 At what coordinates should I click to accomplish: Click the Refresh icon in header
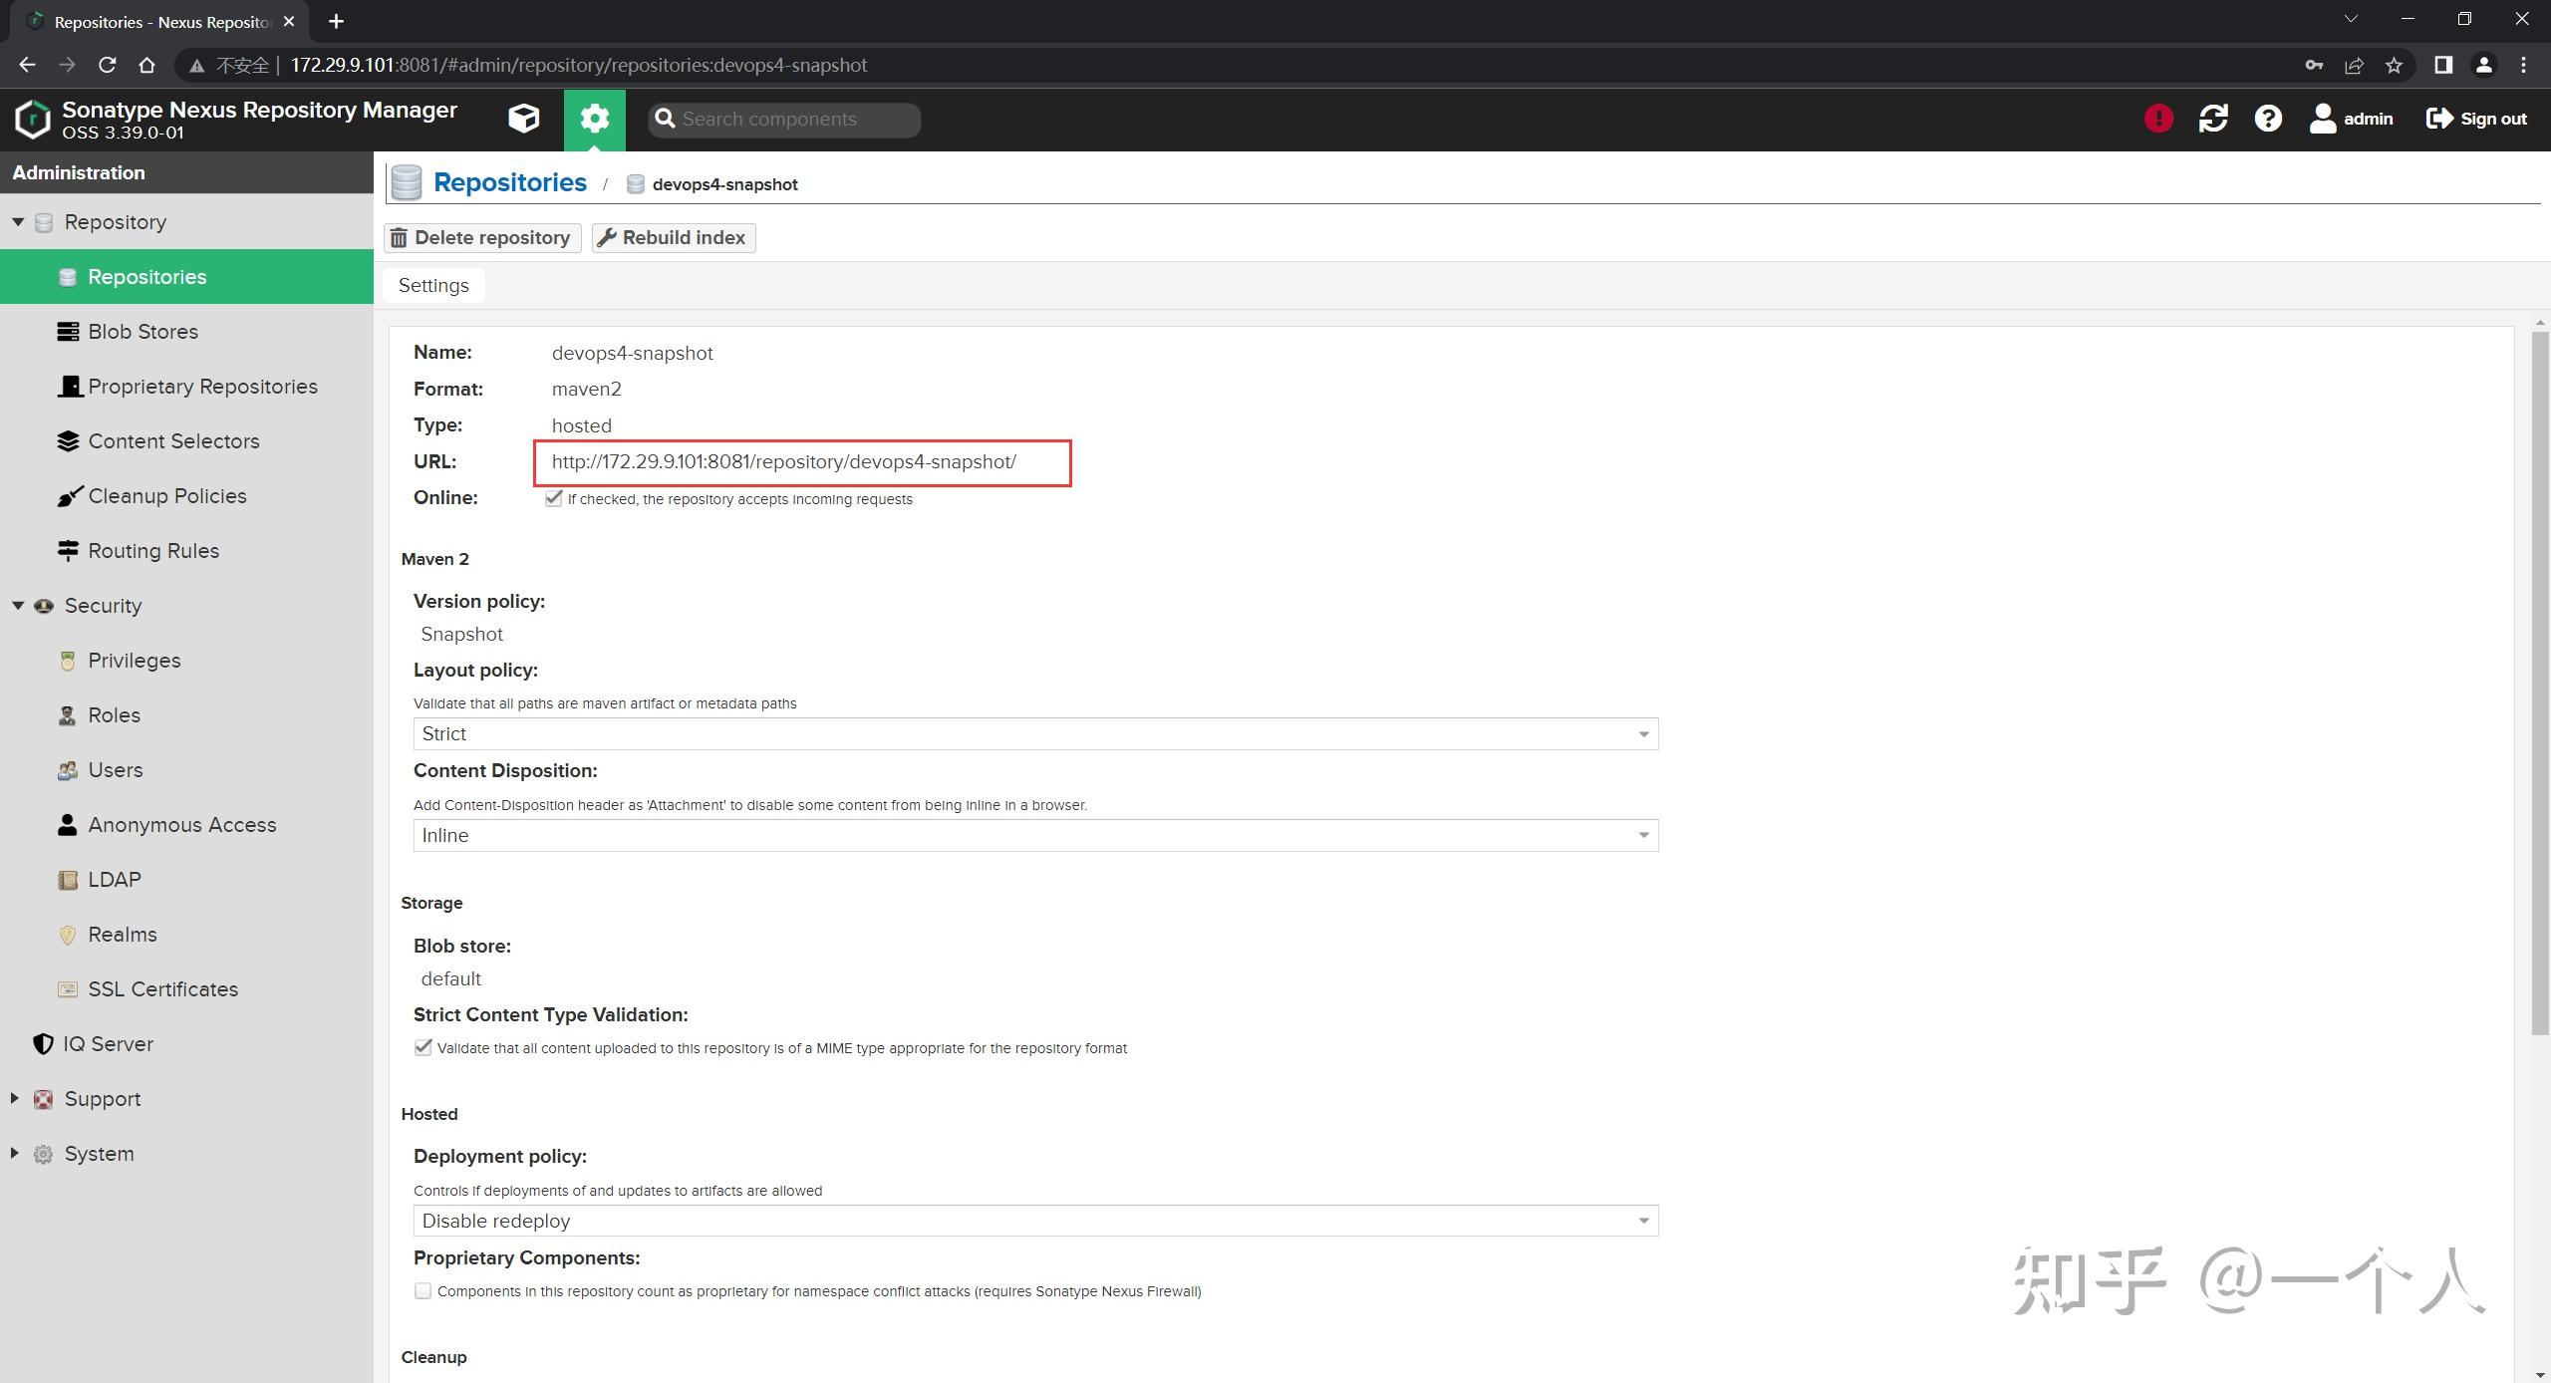click(x=2213, y=119)
